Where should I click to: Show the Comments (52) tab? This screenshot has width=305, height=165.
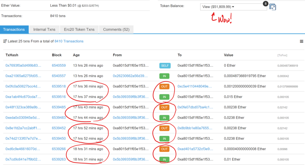116,30
